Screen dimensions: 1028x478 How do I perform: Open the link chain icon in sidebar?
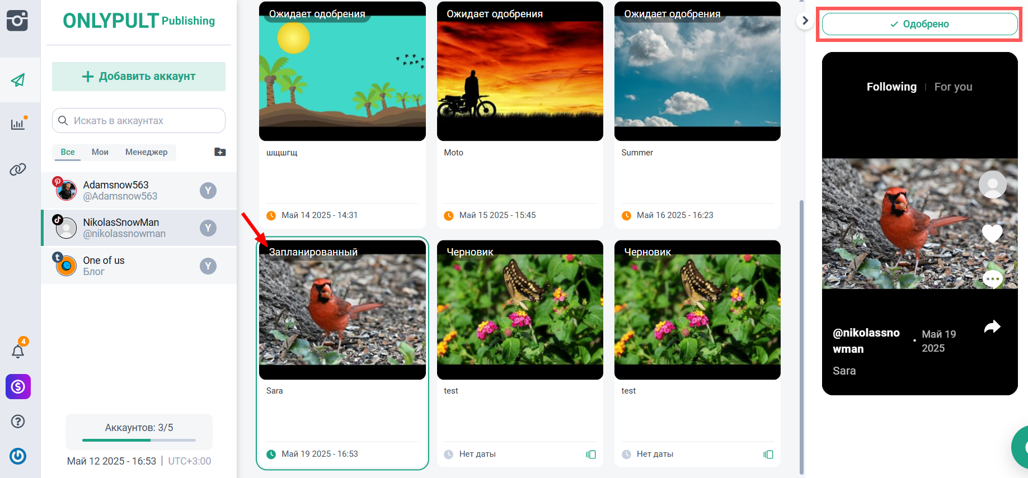(x=18, y=169)
